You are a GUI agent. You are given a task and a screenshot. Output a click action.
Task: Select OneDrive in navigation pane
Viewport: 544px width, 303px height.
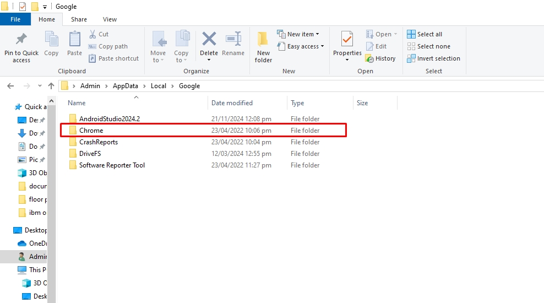pos(32,244)
